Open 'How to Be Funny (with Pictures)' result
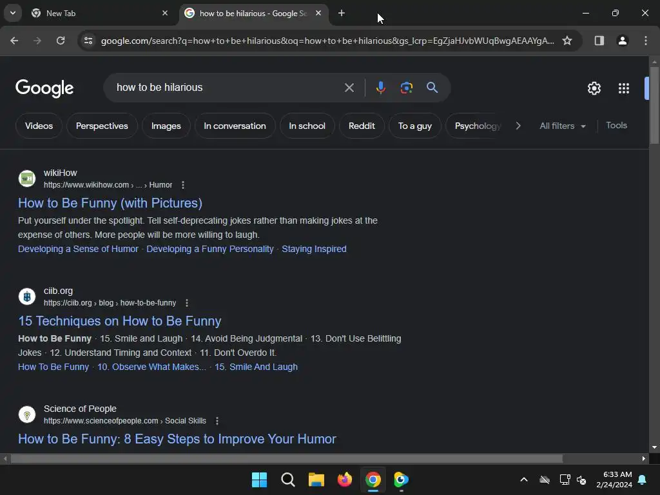 [x=110, y=203]
